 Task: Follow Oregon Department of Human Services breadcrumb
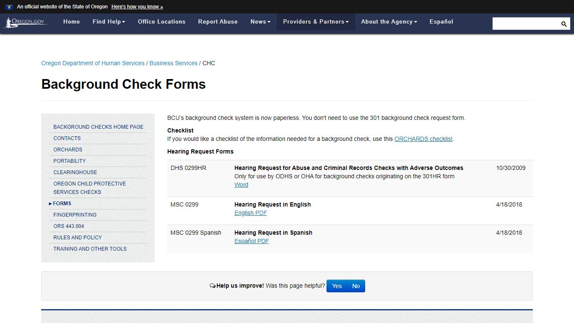point(93,63)
